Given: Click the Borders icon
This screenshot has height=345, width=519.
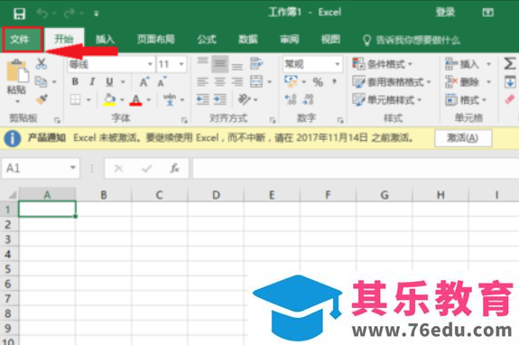Looking at the screenshot, I should coord(76,99).
